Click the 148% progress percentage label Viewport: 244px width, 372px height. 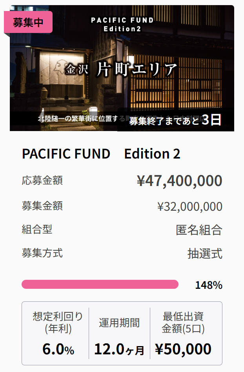click(x=209, y=285)
